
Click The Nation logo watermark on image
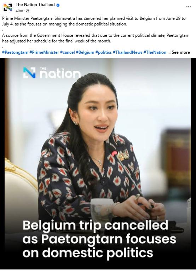(x=52, y=72)
